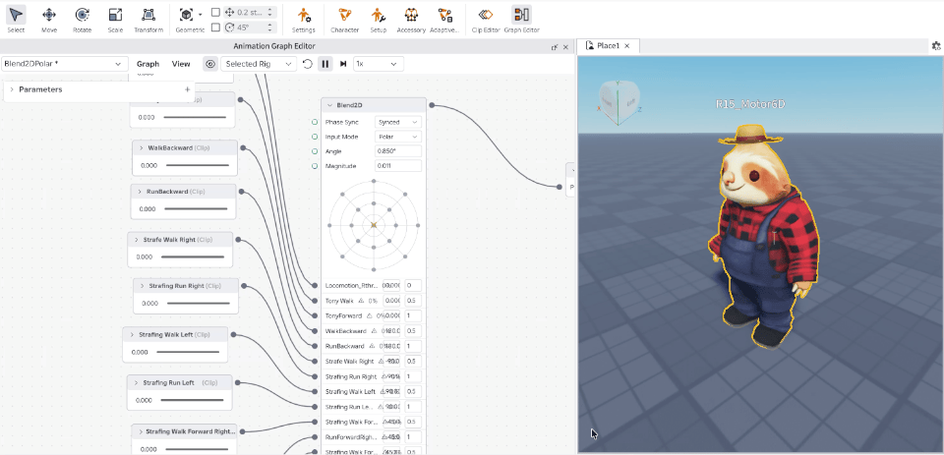Toggle the preview eye icon

tap(210, 64)
